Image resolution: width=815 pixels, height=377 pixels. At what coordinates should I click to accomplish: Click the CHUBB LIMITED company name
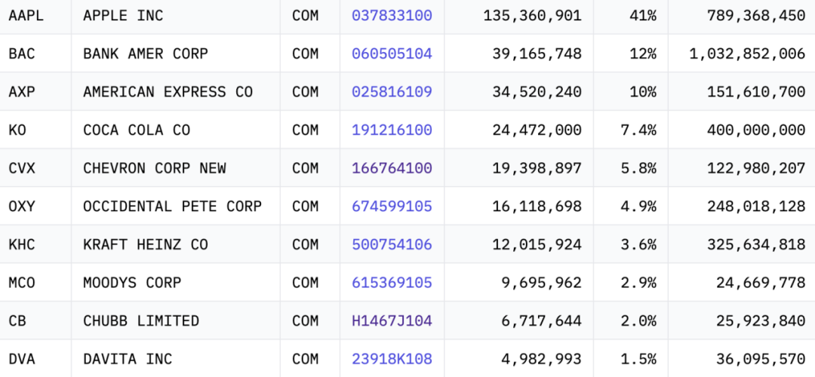click(141, 321)
